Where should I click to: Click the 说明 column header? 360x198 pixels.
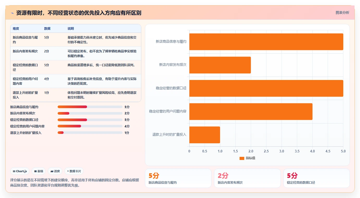71,28
